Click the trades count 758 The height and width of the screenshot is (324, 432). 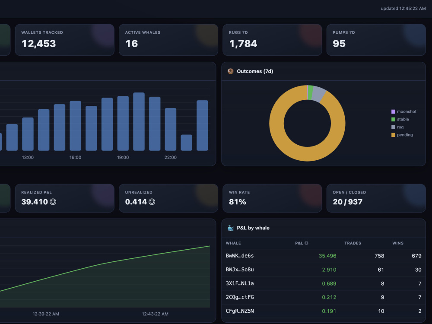pos(379,256)
